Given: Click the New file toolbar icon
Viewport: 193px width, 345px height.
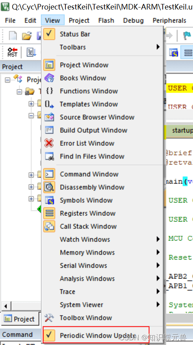Looking at the screenshot, I should [13, 36].
